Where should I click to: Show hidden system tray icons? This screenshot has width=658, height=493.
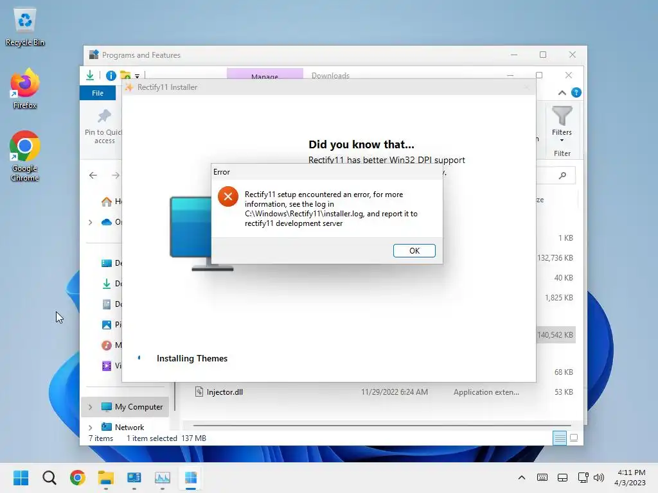(x=522, y=478)
